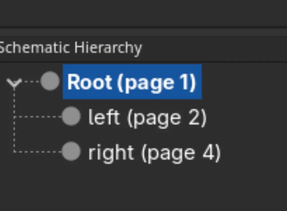Viewport: 287px width, 211px height.
Task: Click the Schematic Hierarchy panel title
Action: pyautogui.click(x=70, y=48)
